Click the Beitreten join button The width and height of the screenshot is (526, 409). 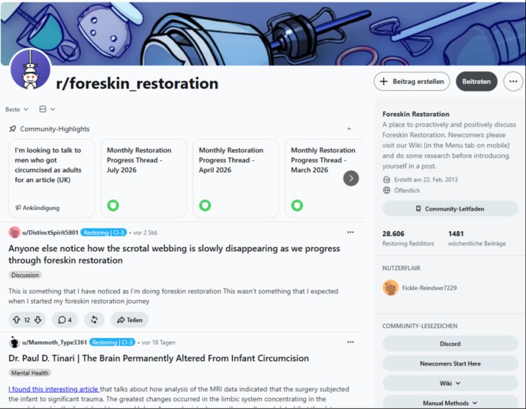[476, 81]
